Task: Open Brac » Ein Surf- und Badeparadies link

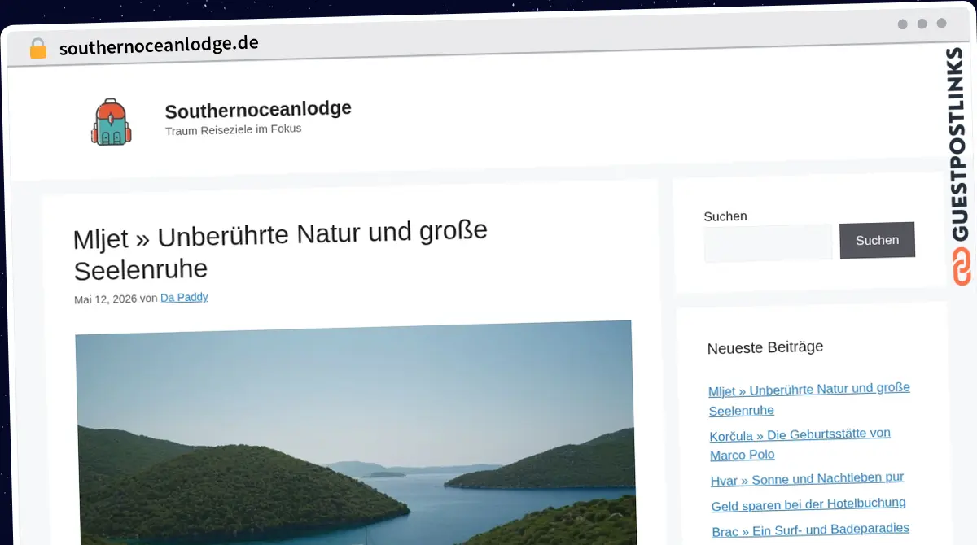Action: [811, 530]
